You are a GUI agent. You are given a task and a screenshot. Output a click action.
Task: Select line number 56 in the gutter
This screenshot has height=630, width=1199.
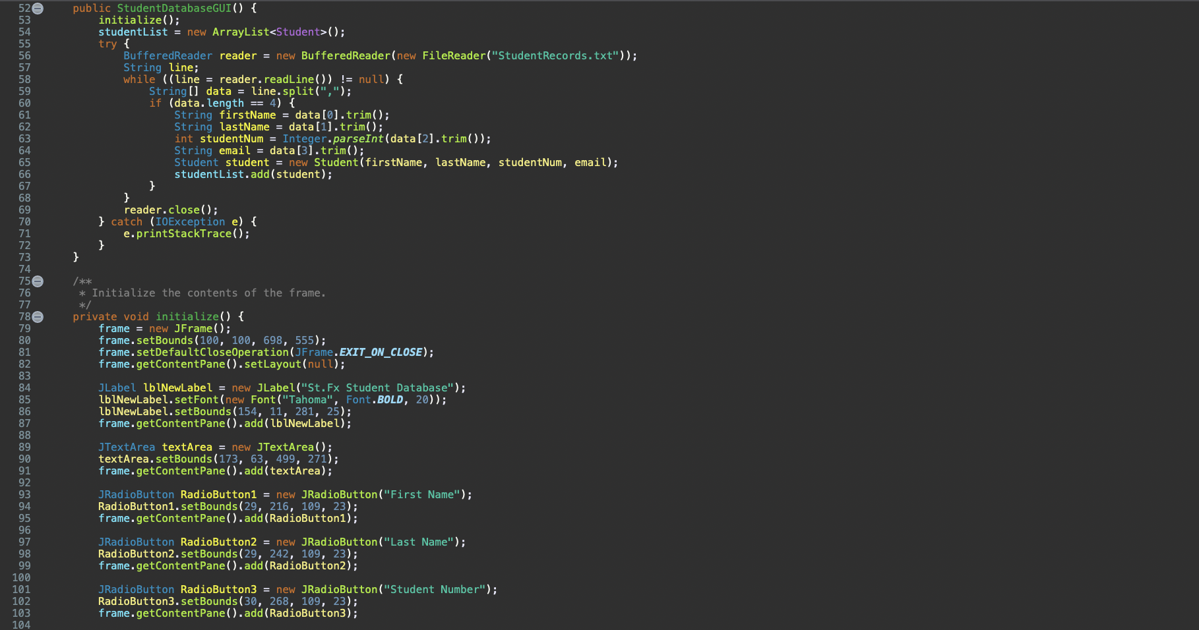pos(24,55)
